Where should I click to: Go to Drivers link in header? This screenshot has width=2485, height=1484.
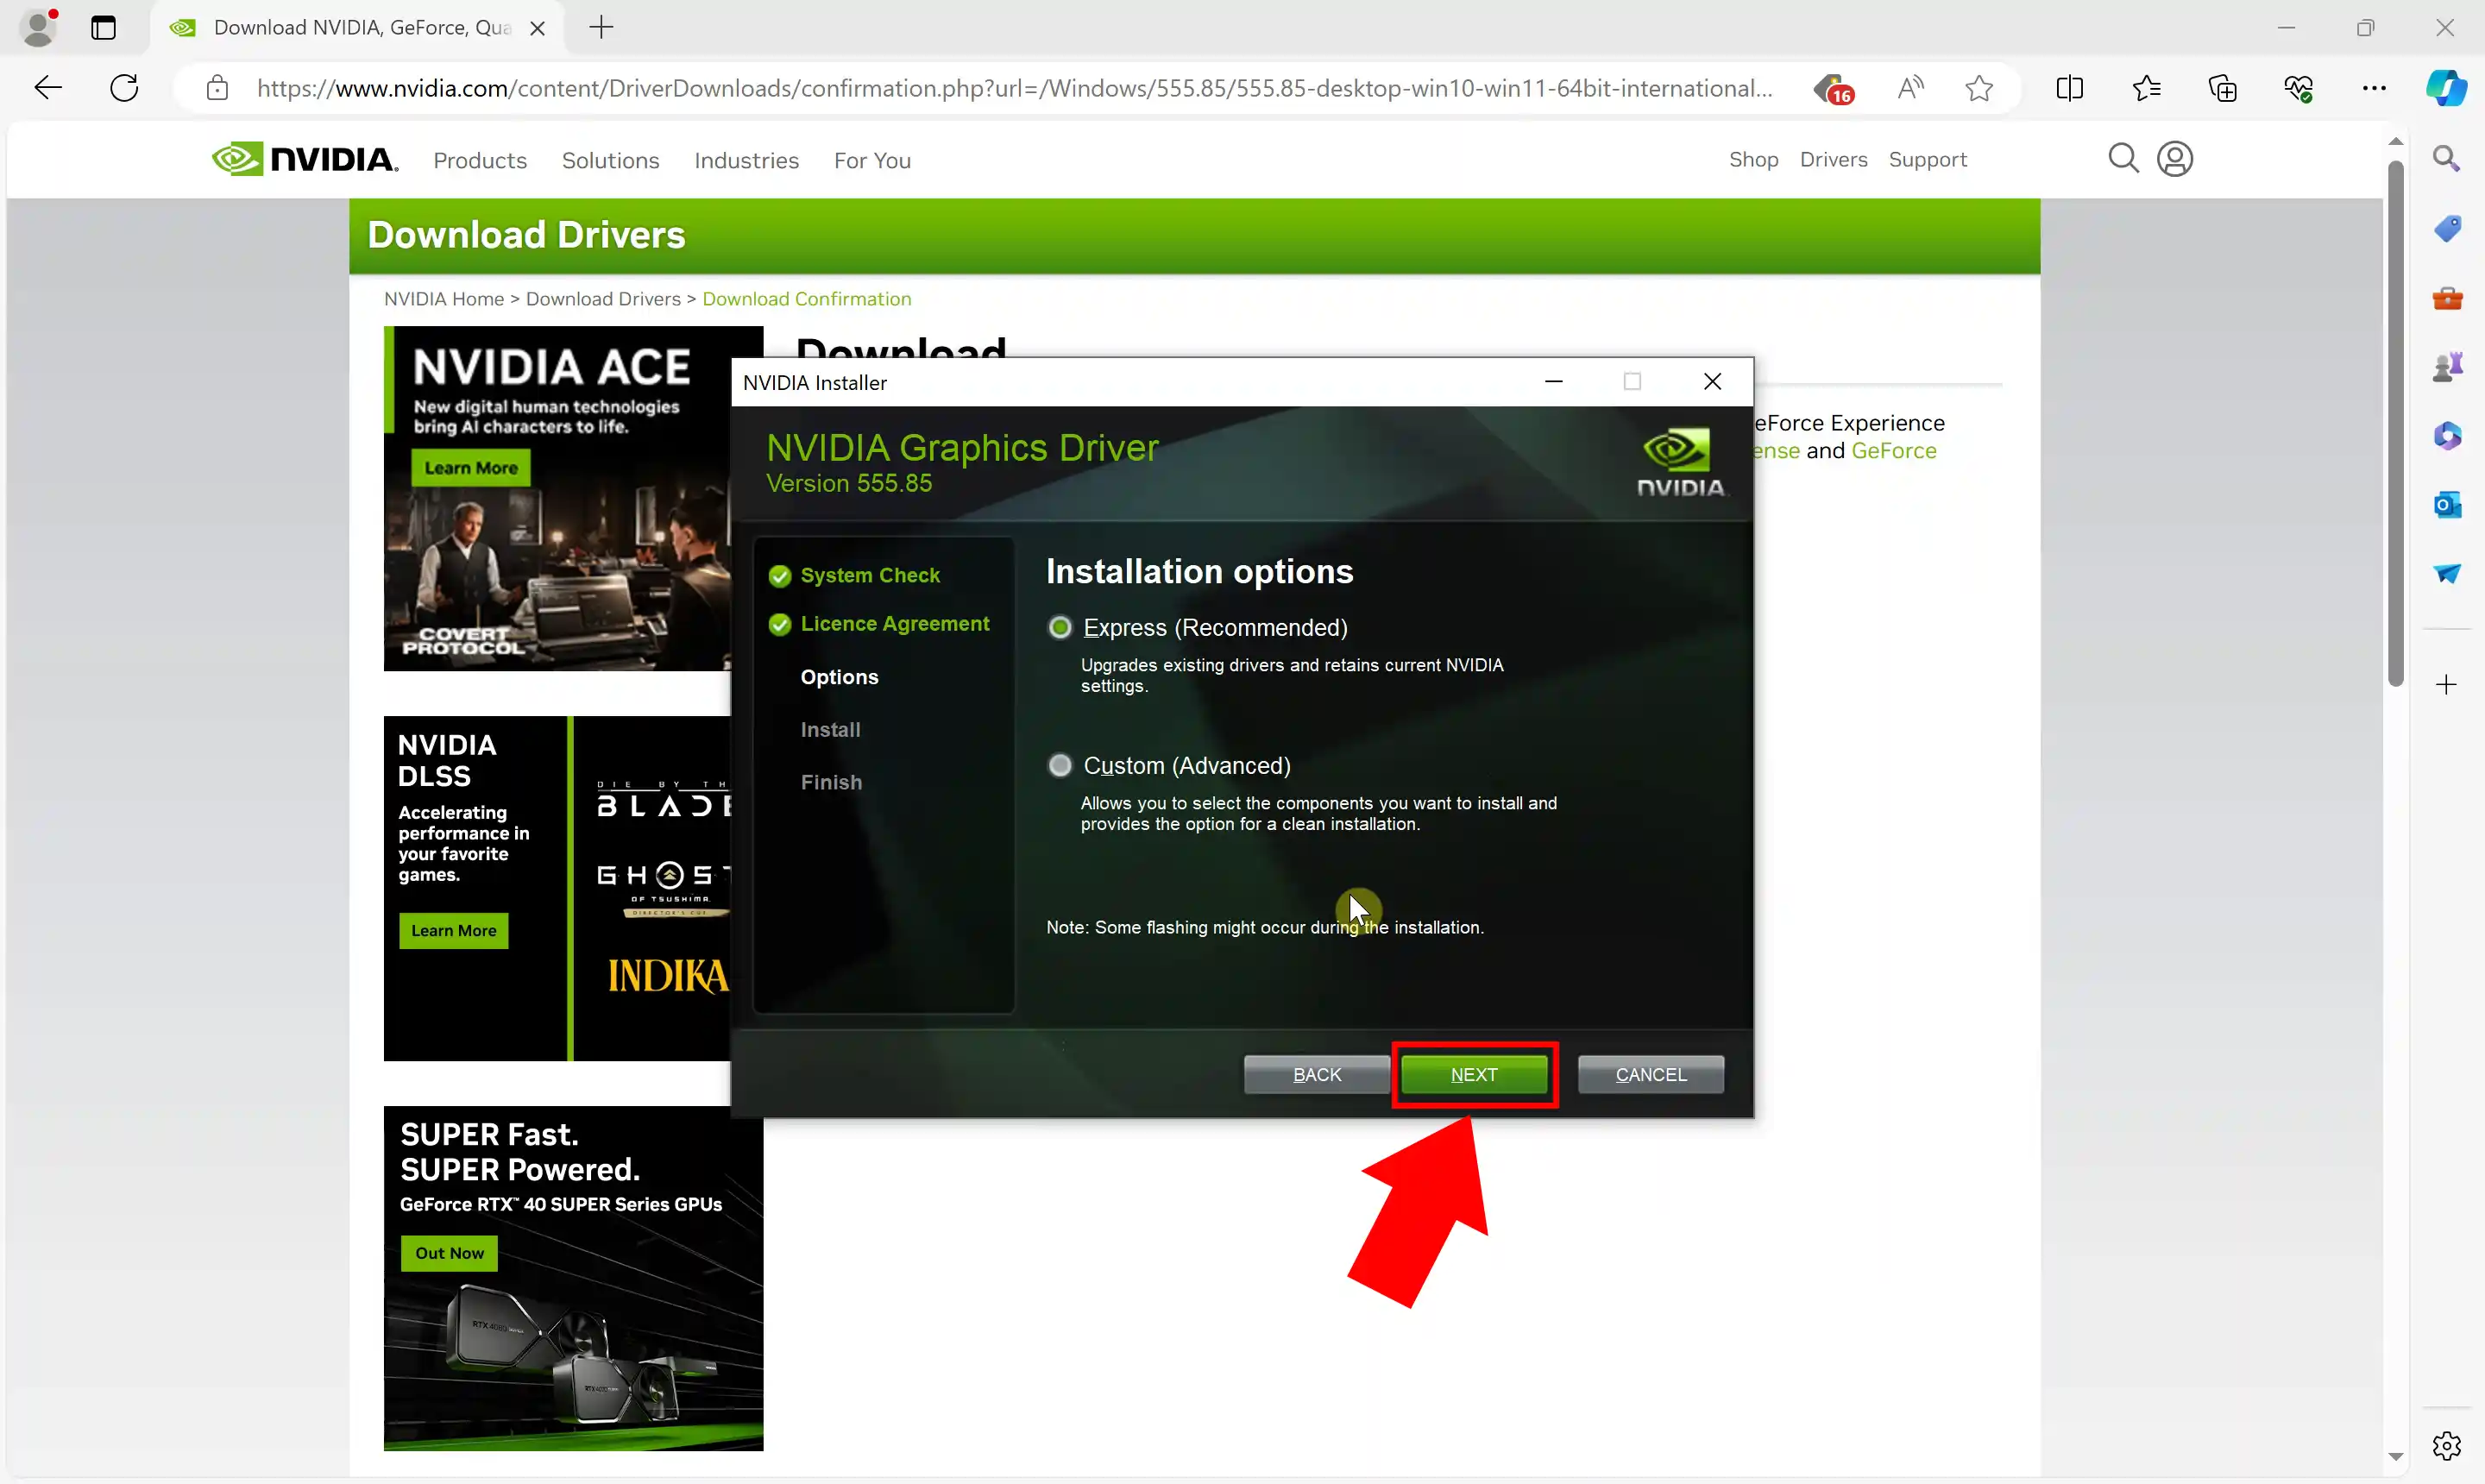point(1833,159)
